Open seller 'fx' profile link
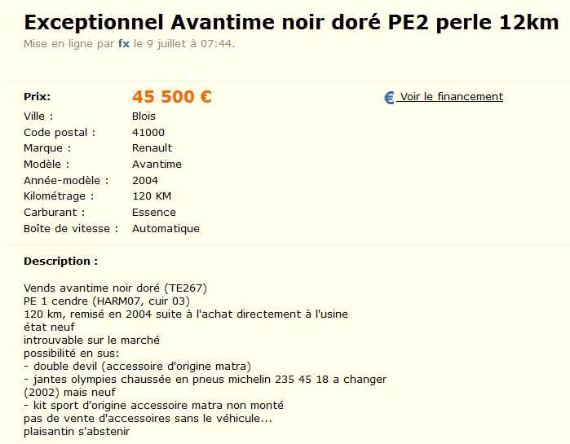The height and width of the screenshot is (444, 570). tap(124, 43)
